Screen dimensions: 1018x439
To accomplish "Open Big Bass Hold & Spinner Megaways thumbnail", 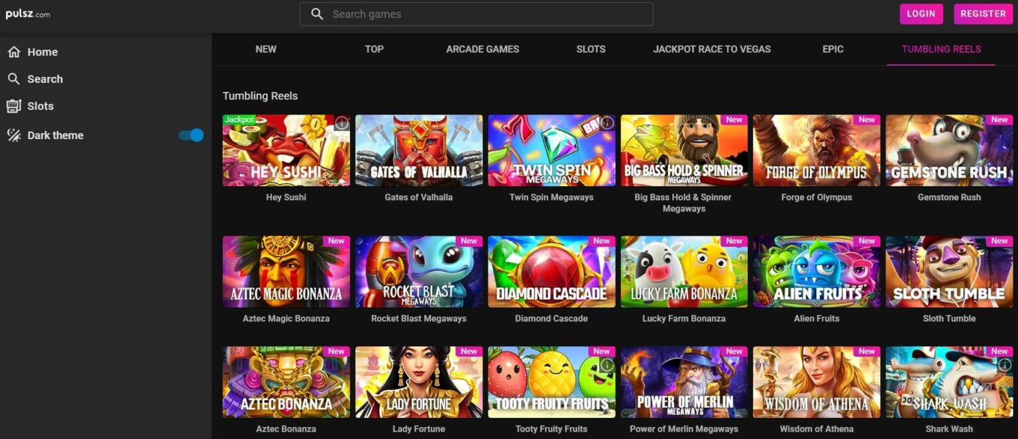I will (684, 150).
